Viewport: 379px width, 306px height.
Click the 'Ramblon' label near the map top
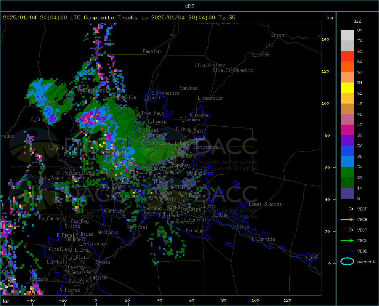(x=152, y=51)
